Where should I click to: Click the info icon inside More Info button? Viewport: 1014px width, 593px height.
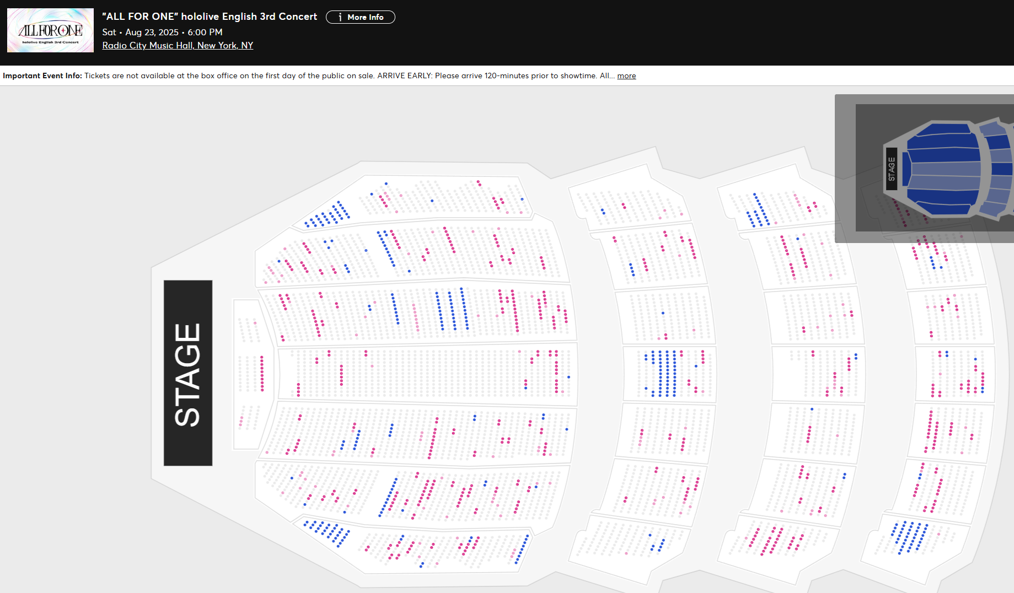[x=340, y=17]
